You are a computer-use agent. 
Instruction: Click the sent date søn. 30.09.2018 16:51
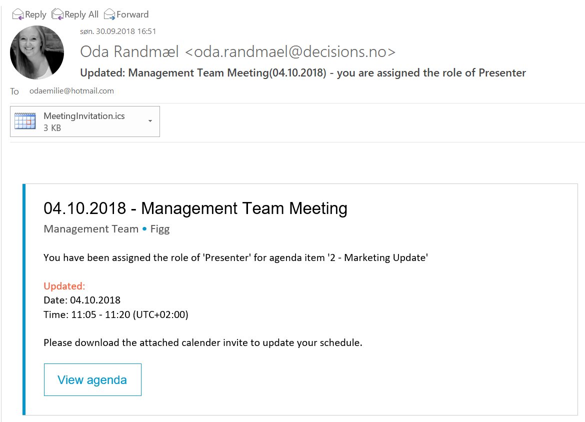click(x=118, y=31)
